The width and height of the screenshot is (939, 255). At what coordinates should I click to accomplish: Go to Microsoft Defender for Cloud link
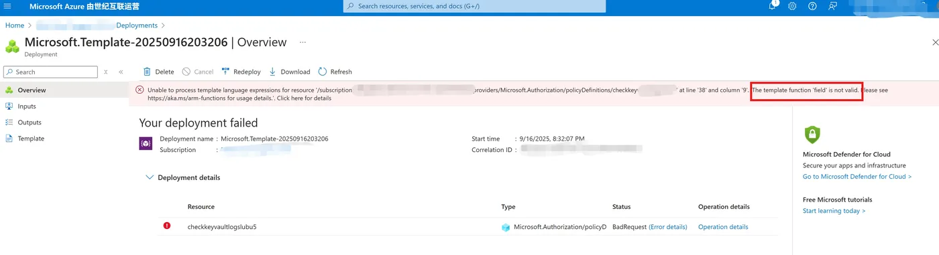[x=857, y=177]
